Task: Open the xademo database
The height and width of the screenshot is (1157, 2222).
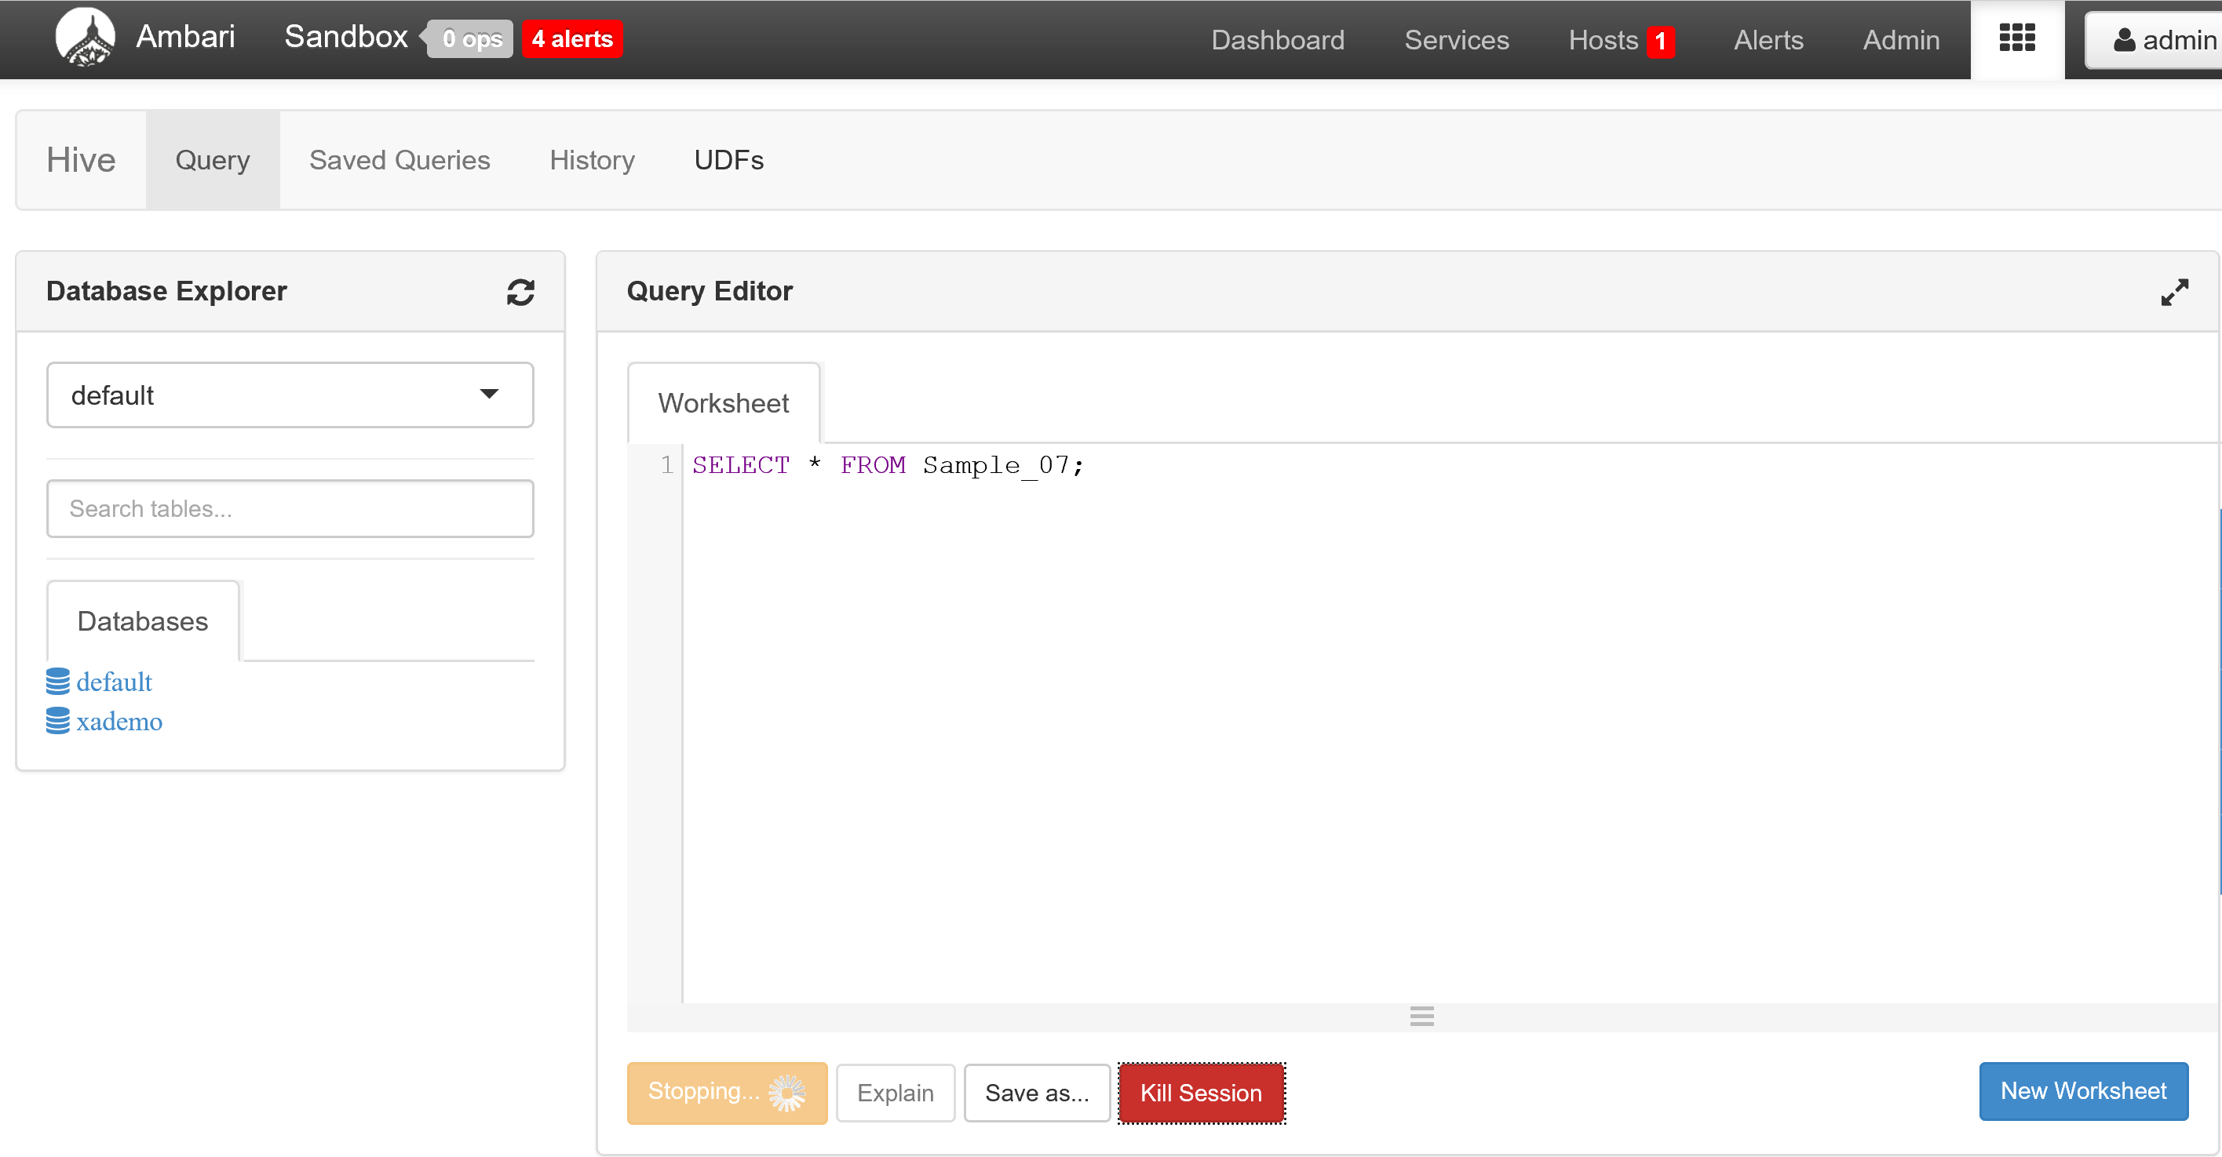Action: click(x=119, y=721)
